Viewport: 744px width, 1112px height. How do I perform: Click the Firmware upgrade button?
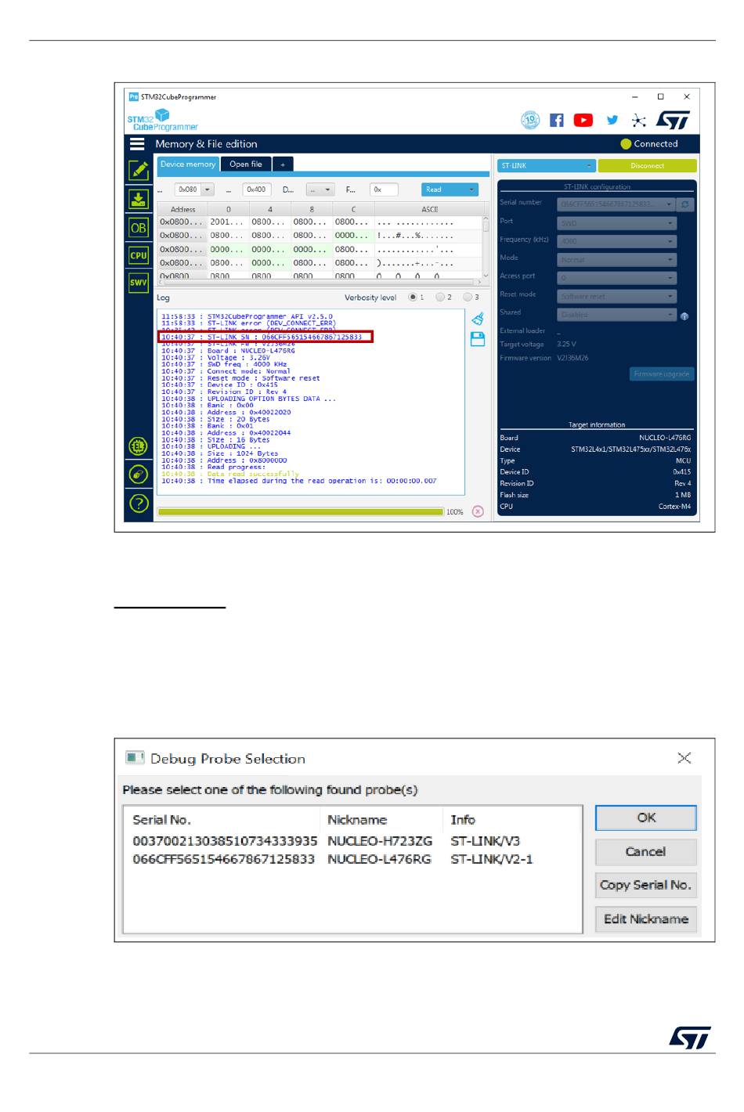coord(662,374)
